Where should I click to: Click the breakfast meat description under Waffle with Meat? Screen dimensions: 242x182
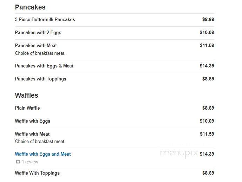40,141
